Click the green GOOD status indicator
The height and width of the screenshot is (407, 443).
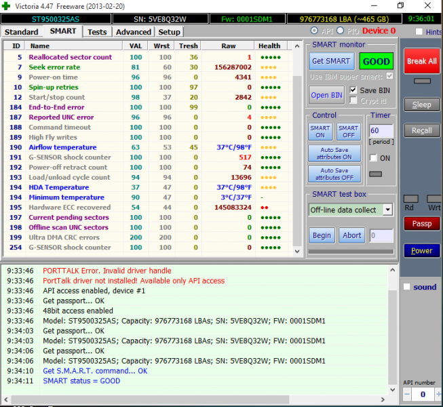pyautogui.click(x=376, y=61)
